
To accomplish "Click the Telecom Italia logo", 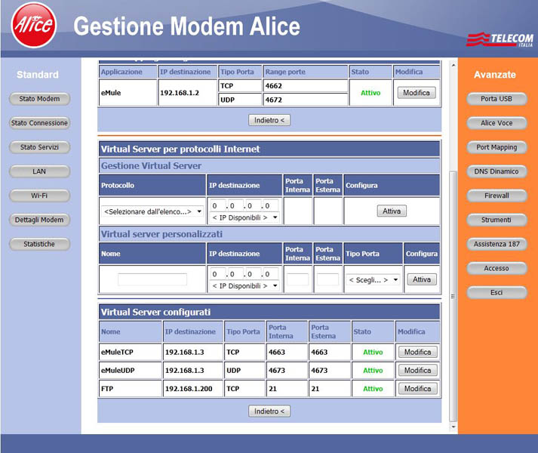I will point(500,39).
